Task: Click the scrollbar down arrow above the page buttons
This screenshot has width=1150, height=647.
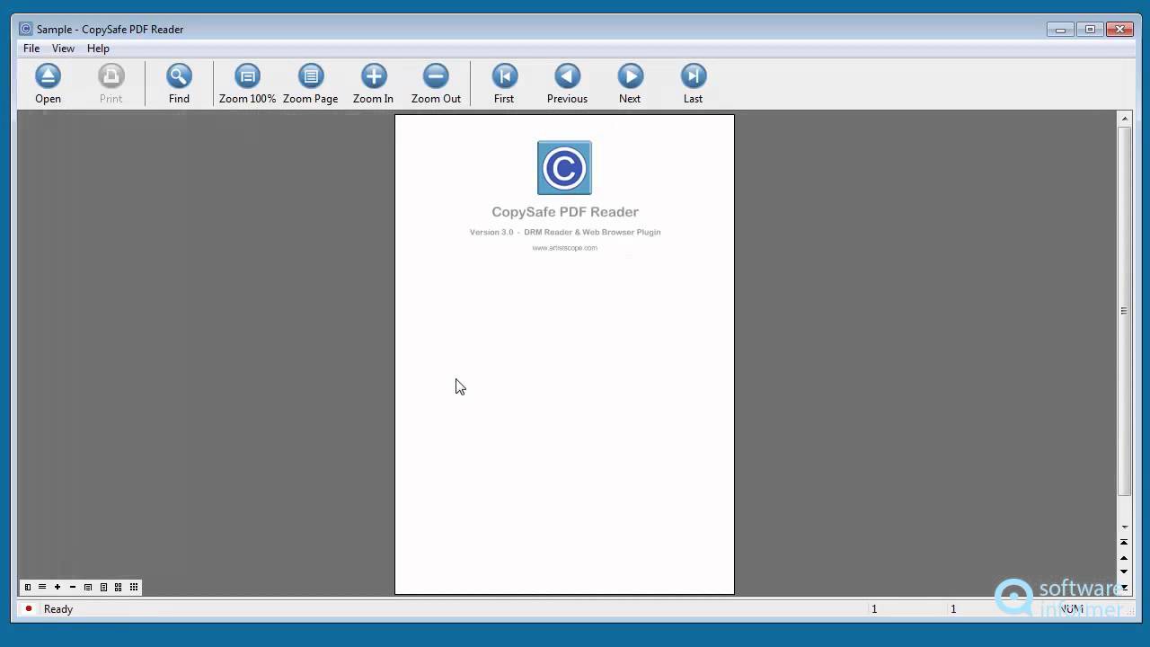Action: [x=1124, y=527]
